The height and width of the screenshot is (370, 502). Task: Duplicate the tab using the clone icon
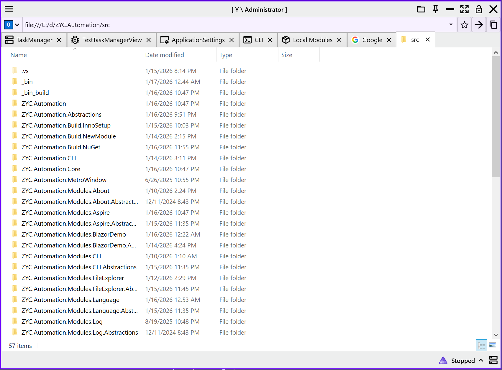coord(493,25)
